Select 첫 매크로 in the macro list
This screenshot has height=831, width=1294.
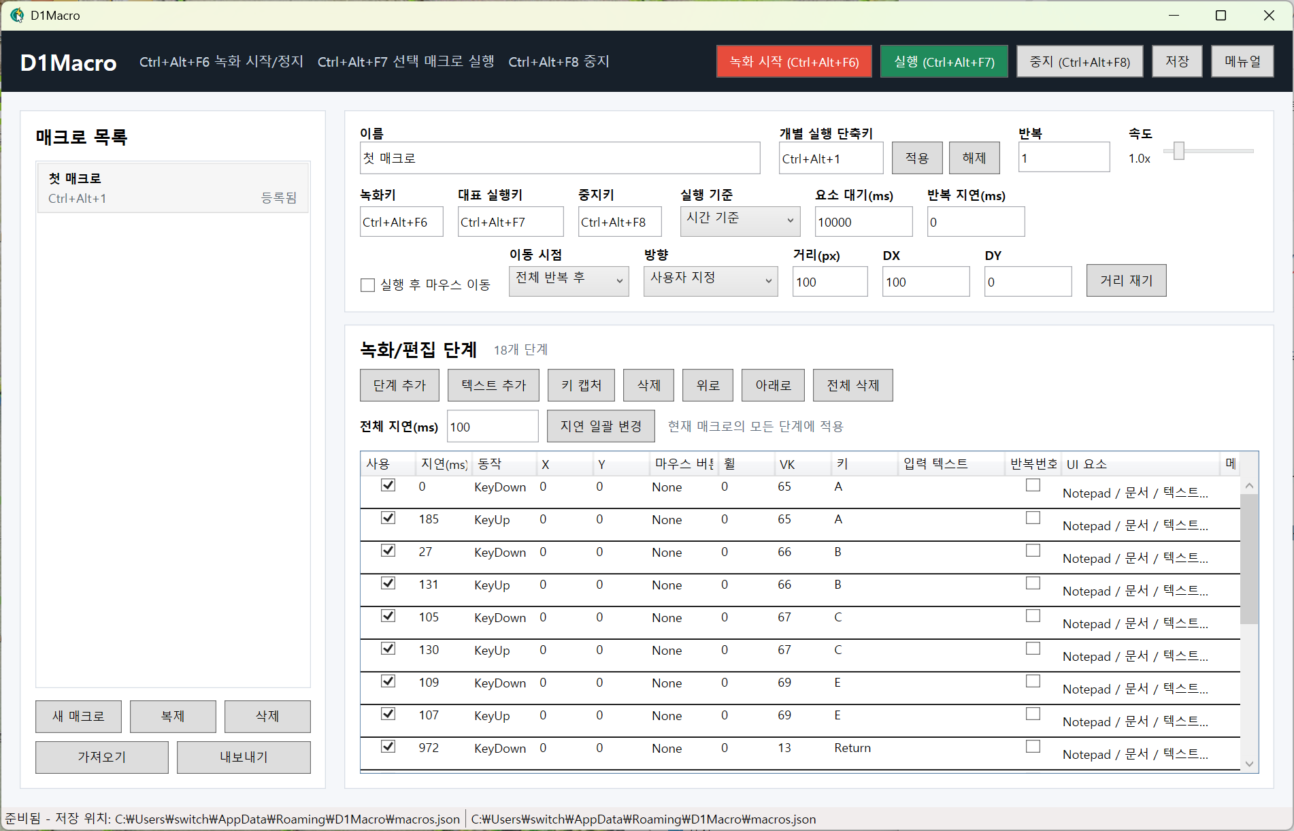tap(173, 188)
